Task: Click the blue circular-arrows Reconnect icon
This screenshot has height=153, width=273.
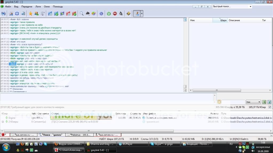Action: [x=17, y=13]
